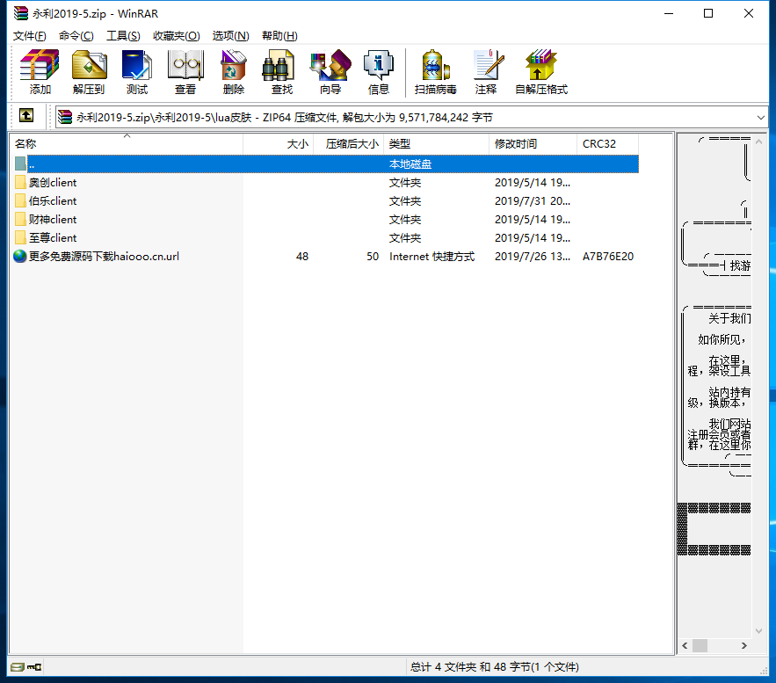This screenshot has width=776, height=683.
Task: Click the folder icon of 至尊client
Action: [20, 238]
